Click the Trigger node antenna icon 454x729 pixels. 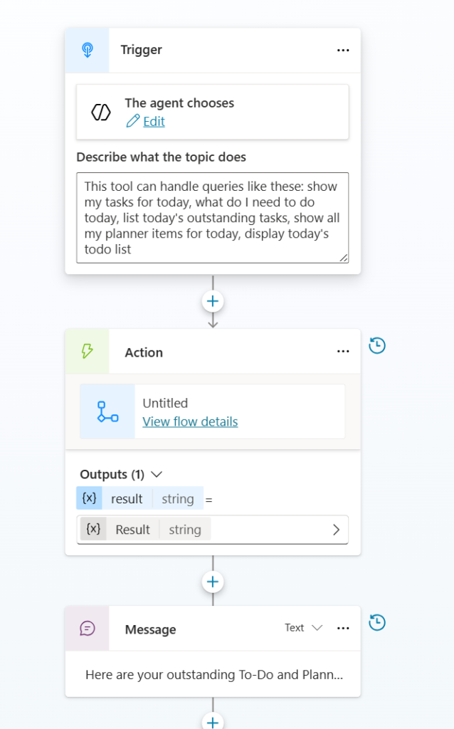(x=88, y=50)
